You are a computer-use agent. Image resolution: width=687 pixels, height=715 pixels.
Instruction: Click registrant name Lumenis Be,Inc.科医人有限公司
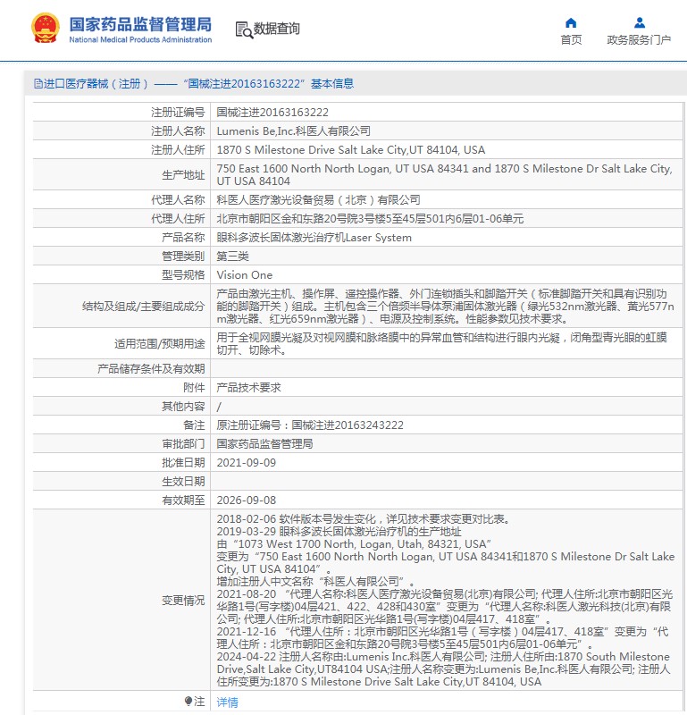click(294, 130)
